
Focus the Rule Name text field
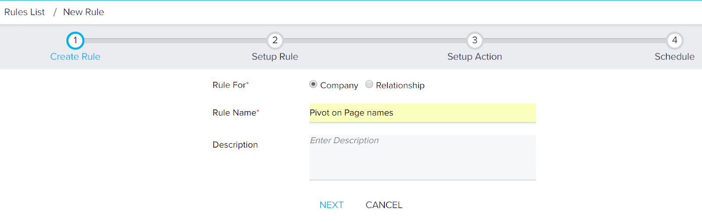423,113
